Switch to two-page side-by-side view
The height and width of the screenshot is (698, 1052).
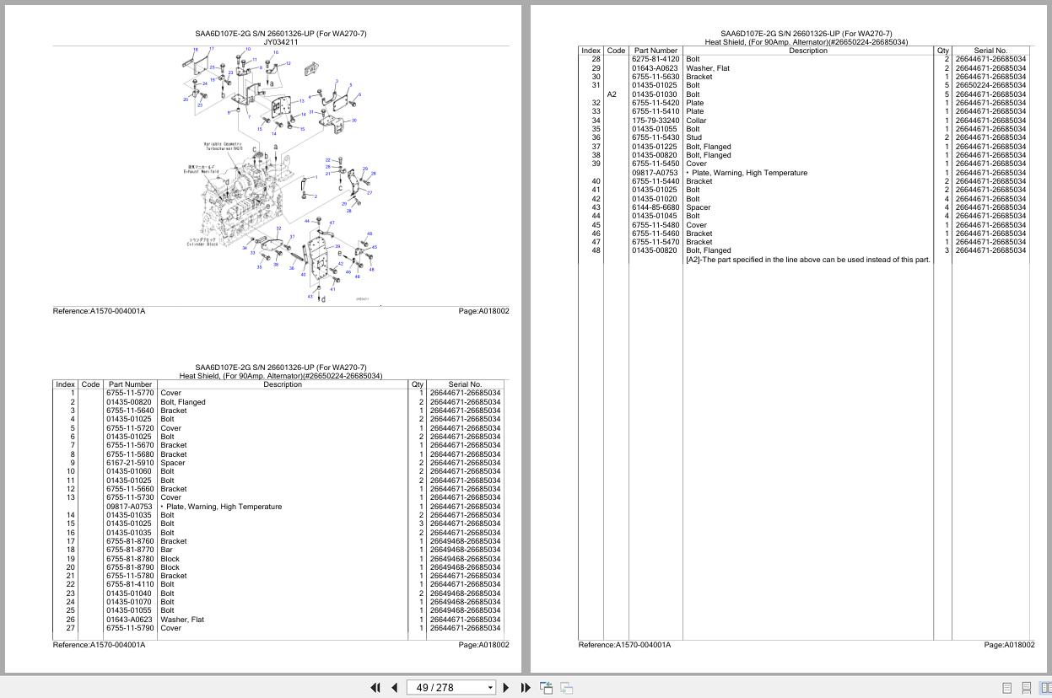pyautogui.click(x=1046, y=688)
